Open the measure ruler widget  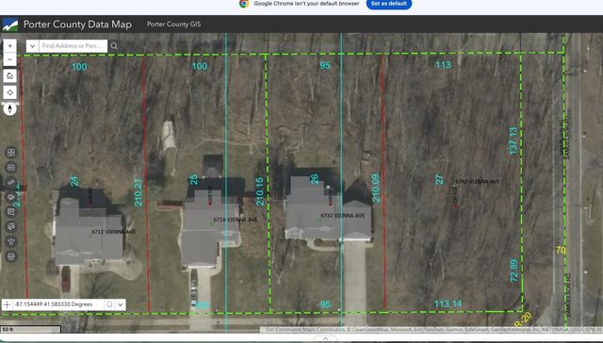(x=11, y=182)
